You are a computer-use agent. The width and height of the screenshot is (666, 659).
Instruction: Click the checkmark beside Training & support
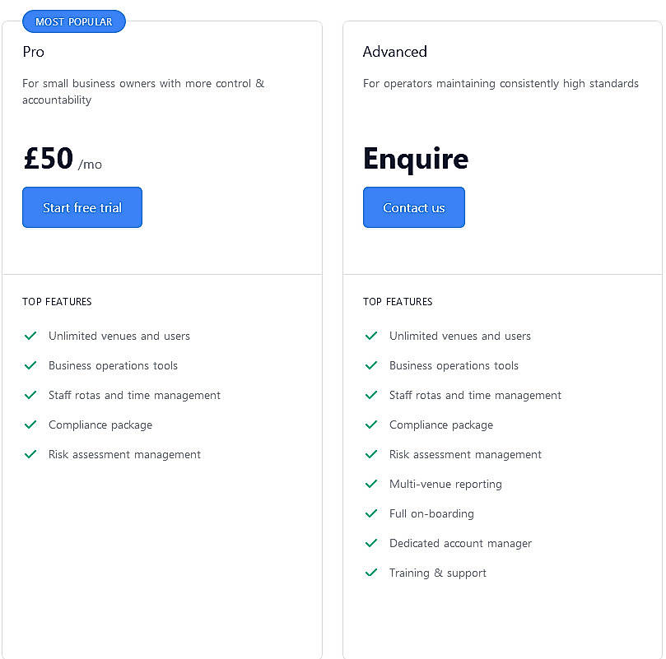coord(371,573)
